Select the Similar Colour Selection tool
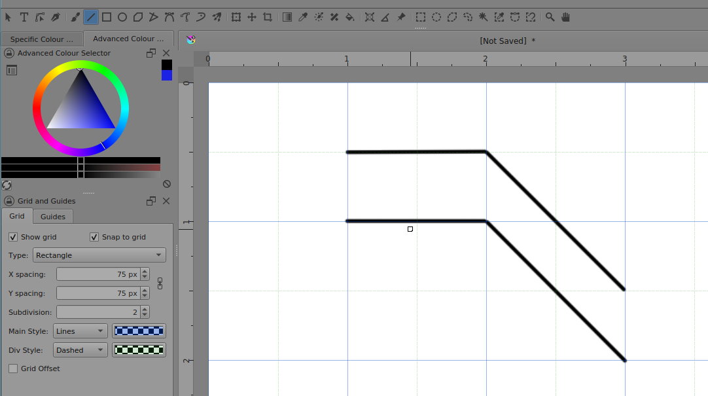The height and width of the screenshot is (396, 708). point(499,17)
